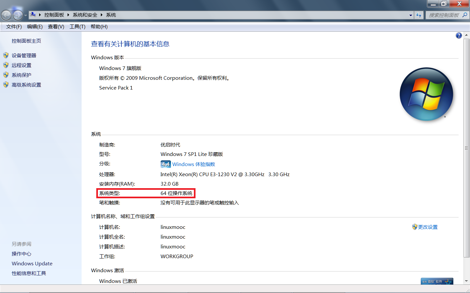Click the magnifier search icon
The height and width of the screenshot is (293, 470).
tap(465, 15)
